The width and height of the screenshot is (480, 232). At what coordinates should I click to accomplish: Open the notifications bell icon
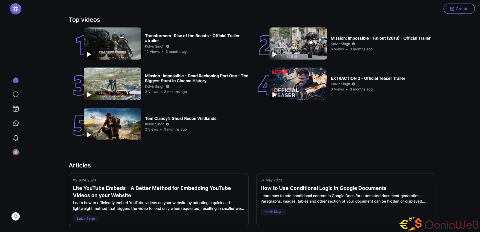(16, 138)
